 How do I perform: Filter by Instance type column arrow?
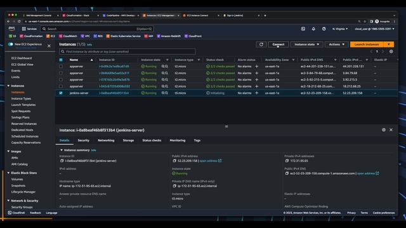point(199,60)
